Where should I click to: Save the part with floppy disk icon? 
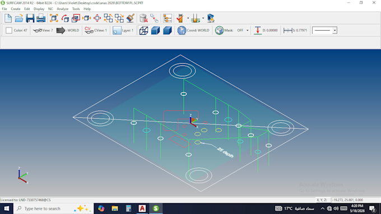(30, 18)
